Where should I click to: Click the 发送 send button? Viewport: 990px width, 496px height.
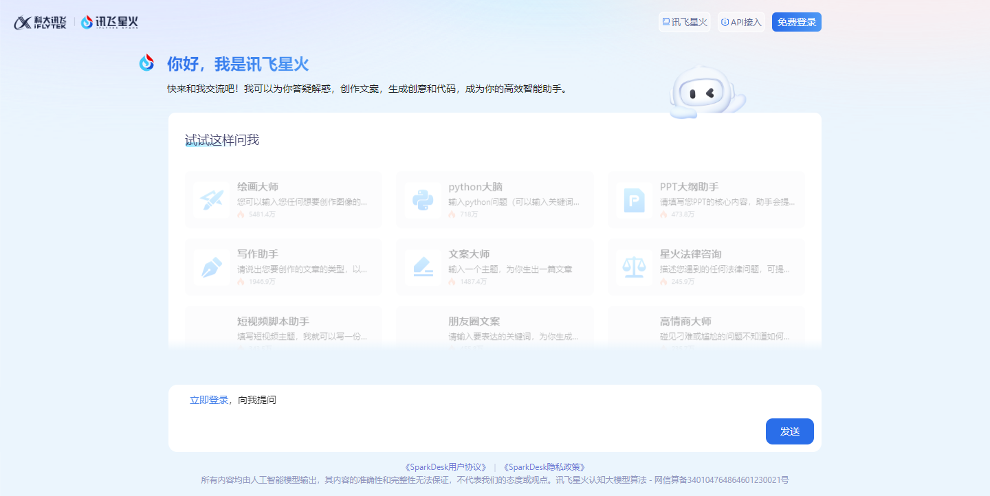coord(790,431)
